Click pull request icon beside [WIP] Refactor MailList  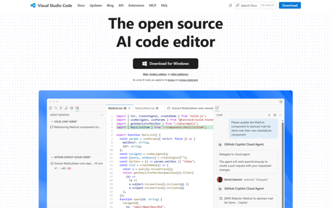click(x=221, y=198)
